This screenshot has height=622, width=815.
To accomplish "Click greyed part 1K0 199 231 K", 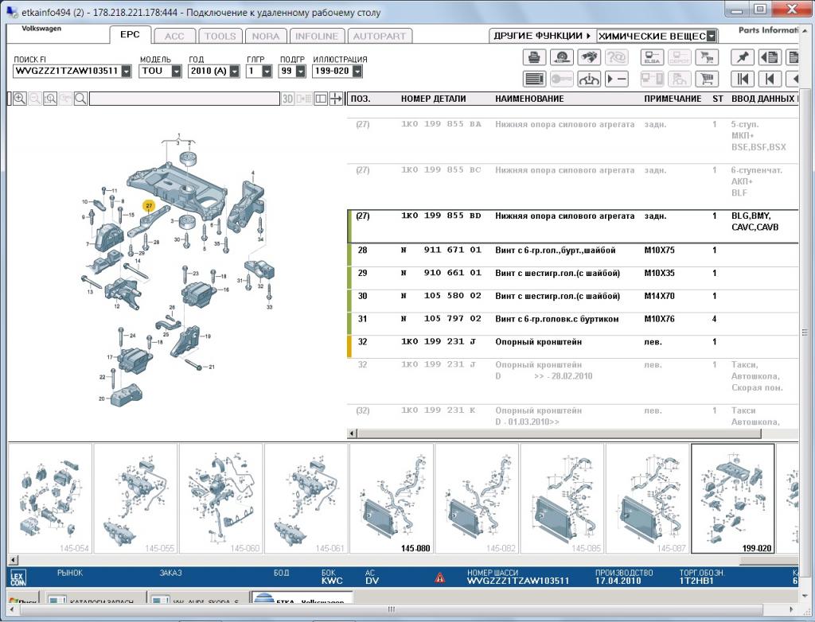I will click(x=439, y=410).
